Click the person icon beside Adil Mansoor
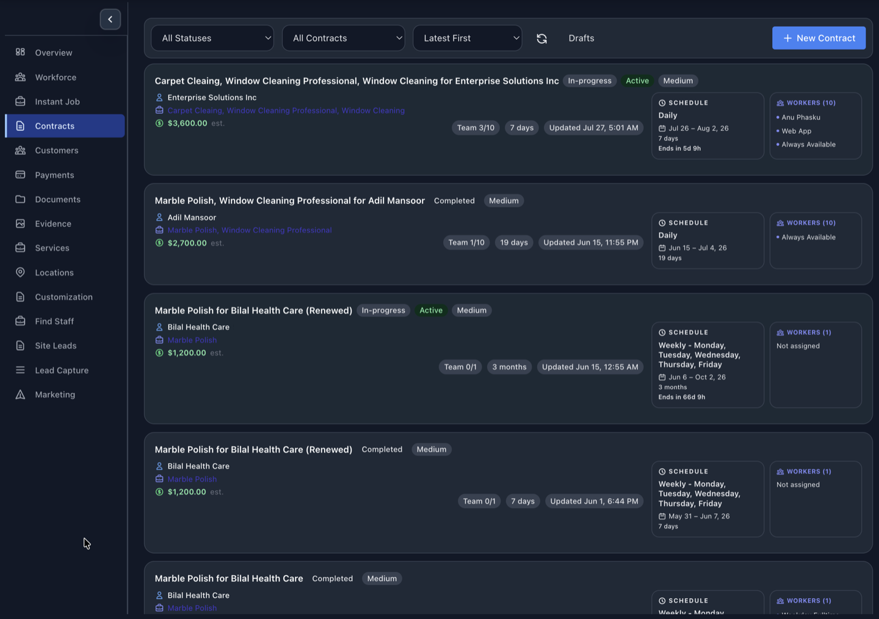 (x=159, y=218)
